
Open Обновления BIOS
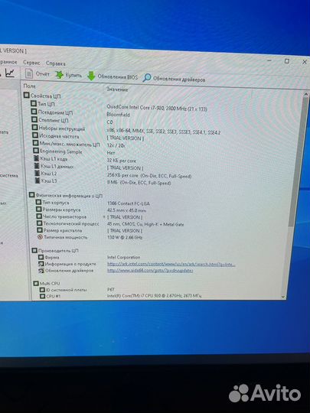[x=113, y=76]
